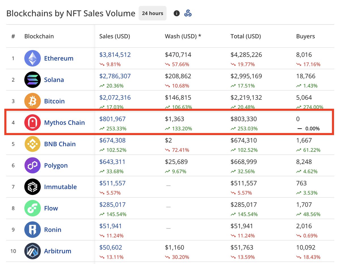Open the Ronin blockchain link
The image size is (340, 264).
pyautogui.click(x=53, y=229)
